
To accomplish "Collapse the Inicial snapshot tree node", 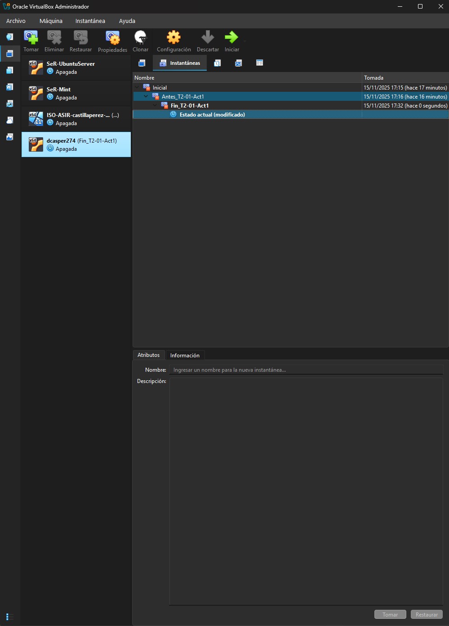I will (137, 88).
